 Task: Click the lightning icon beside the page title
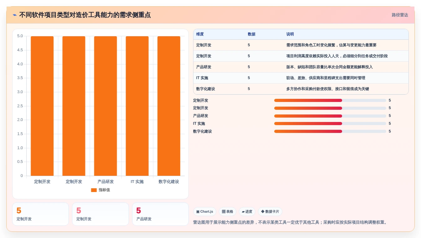[15, 15]
